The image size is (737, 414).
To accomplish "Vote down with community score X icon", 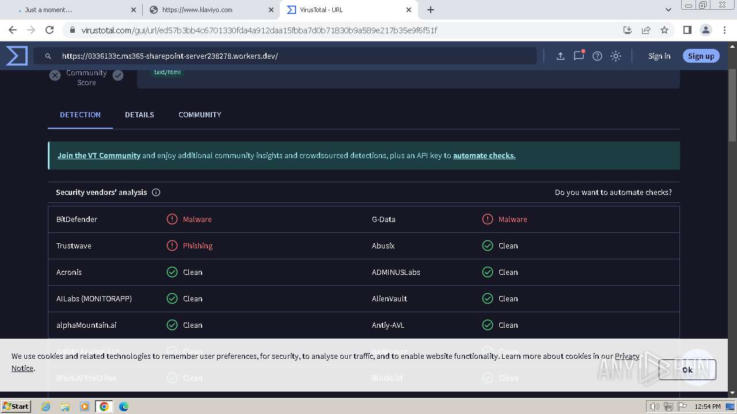I will click(55, 75).
